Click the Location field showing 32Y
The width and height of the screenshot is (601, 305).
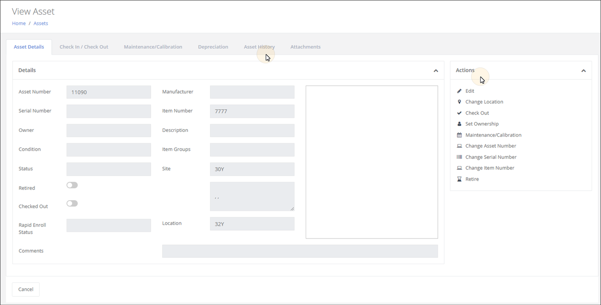point(252,224)
